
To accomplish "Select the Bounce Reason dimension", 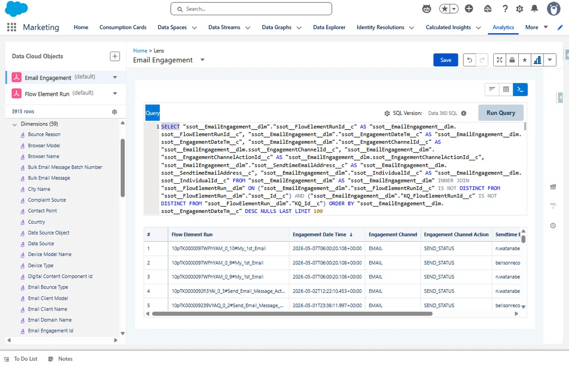I will [44, 134].
